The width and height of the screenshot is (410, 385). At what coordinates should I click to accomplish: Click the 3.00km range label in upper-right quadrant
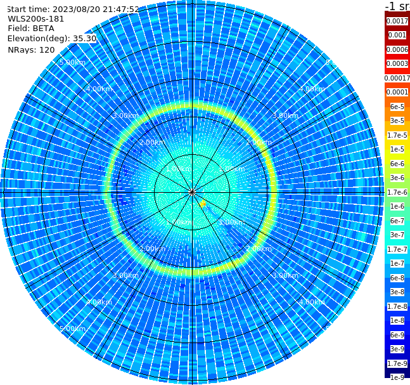pyautogui.click(x=286, y=115)
